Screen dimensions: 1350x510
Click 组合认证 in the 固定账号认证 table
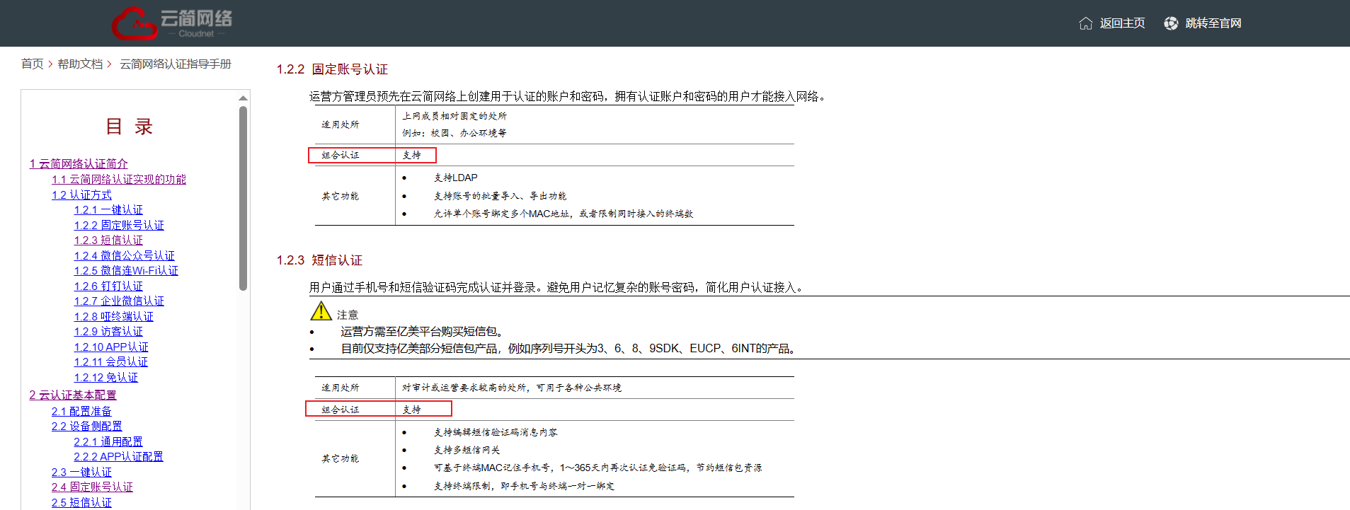point(341,155)
